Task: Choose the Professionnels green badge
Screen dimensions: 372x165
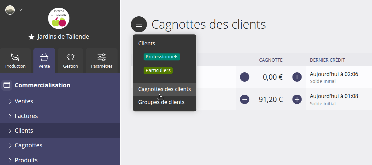Action: pos(162,57)
